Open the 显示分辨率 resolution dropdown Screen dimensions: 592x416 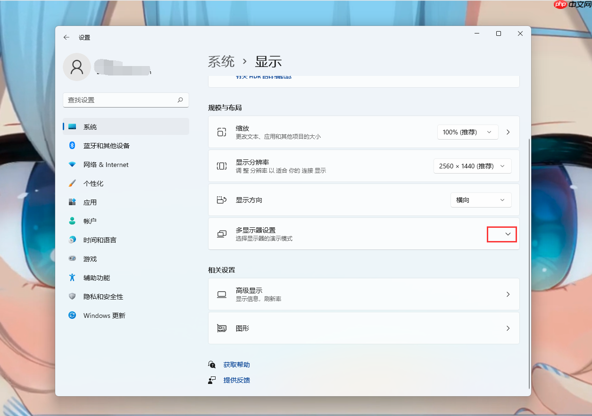click(472, 166)
